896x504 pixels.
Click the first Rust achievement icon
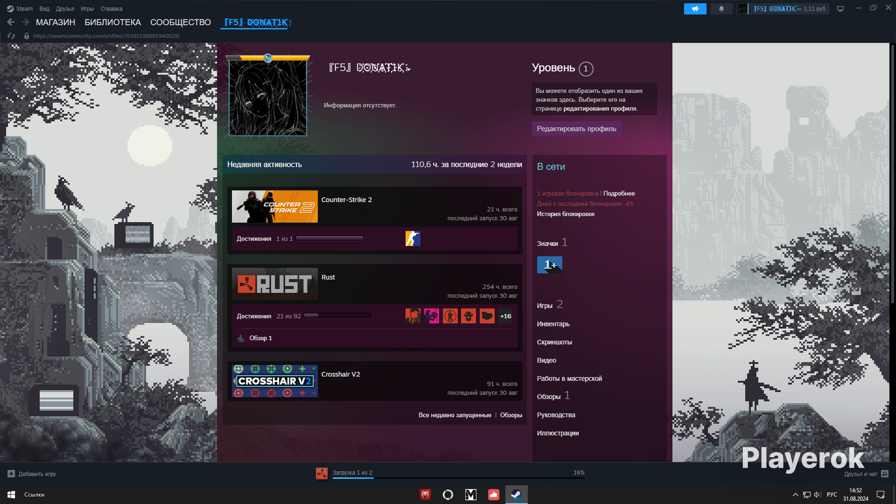(x=413, y=316)
